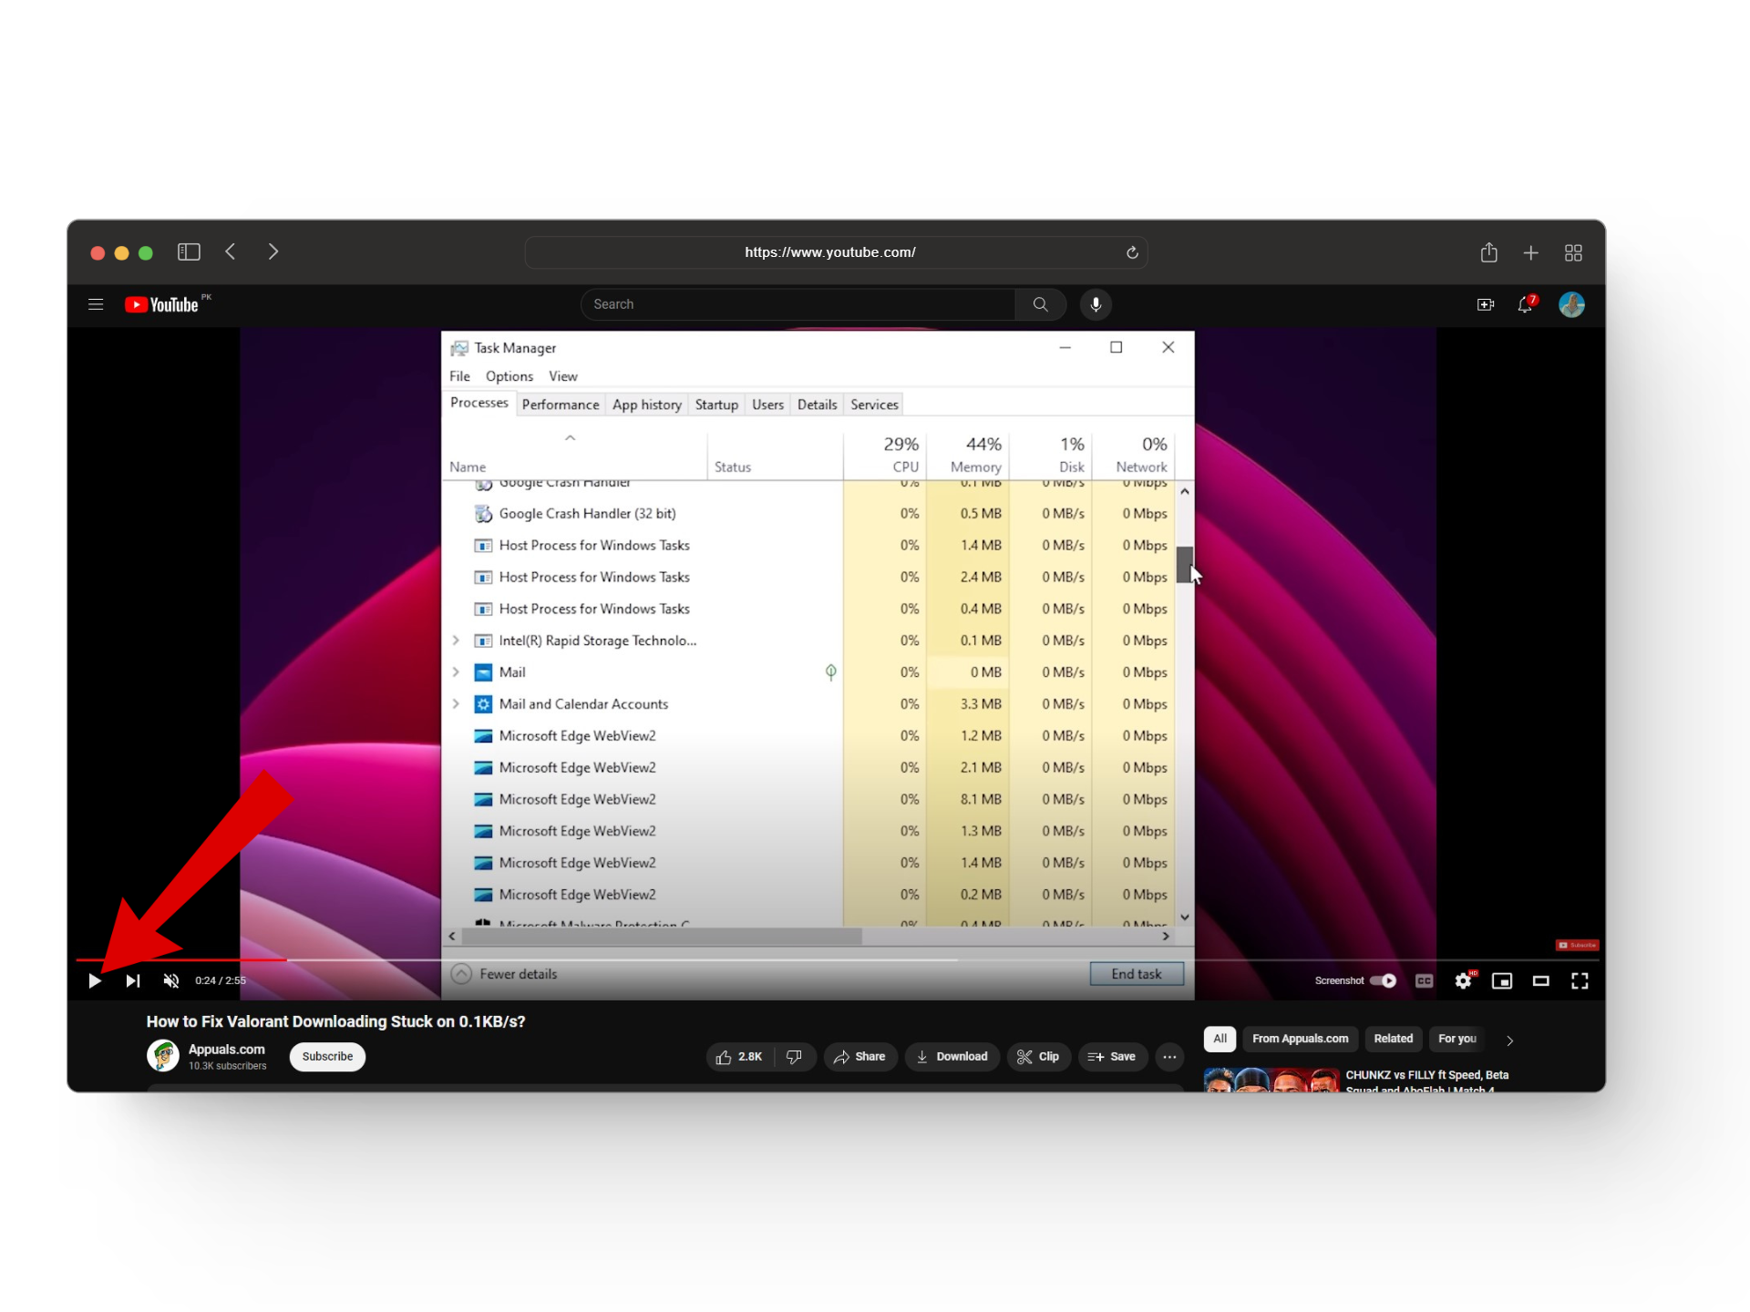Toggle the Screenshot switch in the player
This screenshot has height=1312, width=1750.
pos(1383,980)
